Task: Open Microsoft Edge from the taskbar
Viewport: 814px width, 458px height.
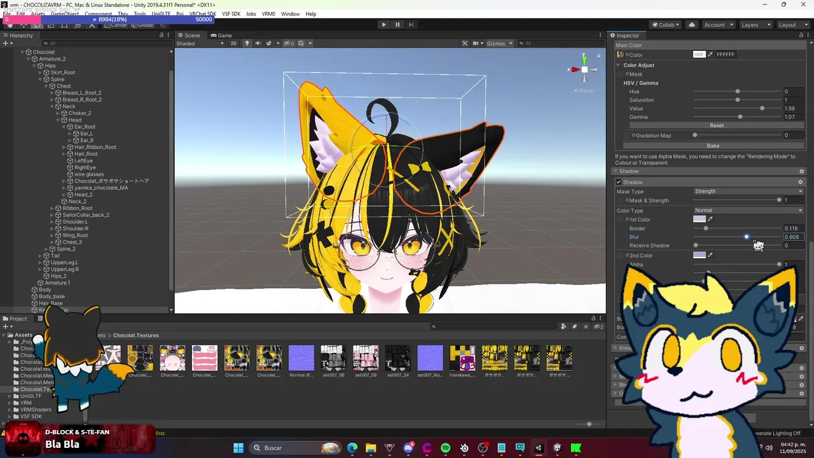Action: pos(352,448)
